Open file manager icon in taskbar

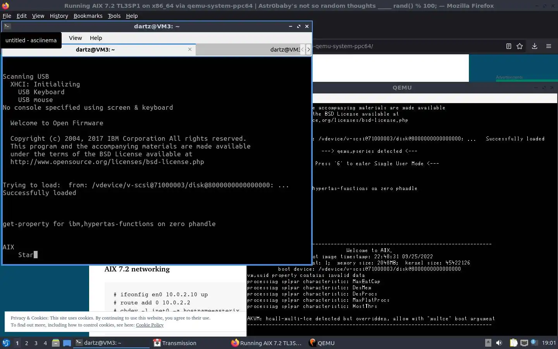(x=56, y=343)
